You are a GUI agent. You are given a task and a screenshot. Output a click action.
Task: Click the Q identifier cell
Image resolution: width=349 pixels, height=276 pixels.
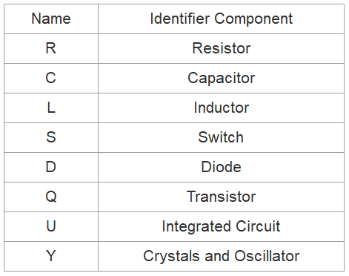[x=51, y=197]
